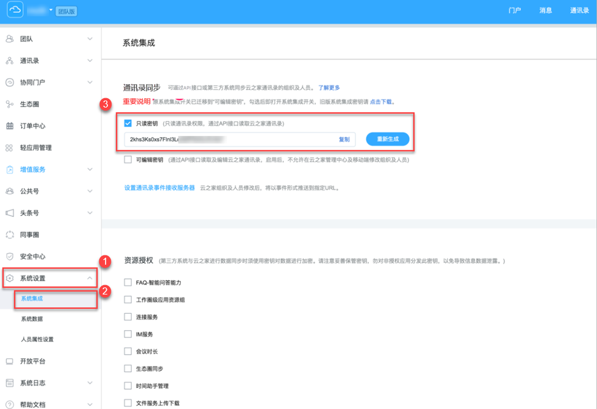Click the 生态圈 icon in sidebar

coord(9,104)
